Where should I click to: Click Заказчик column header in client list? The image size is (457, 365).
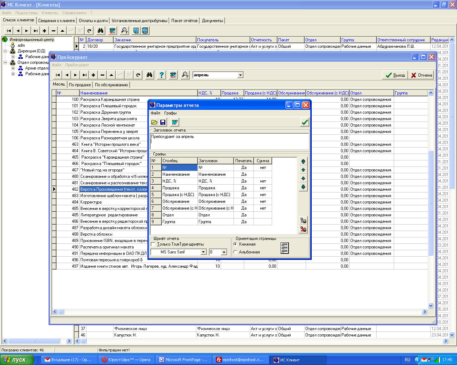pyautogui.click(x=155, y=40)
